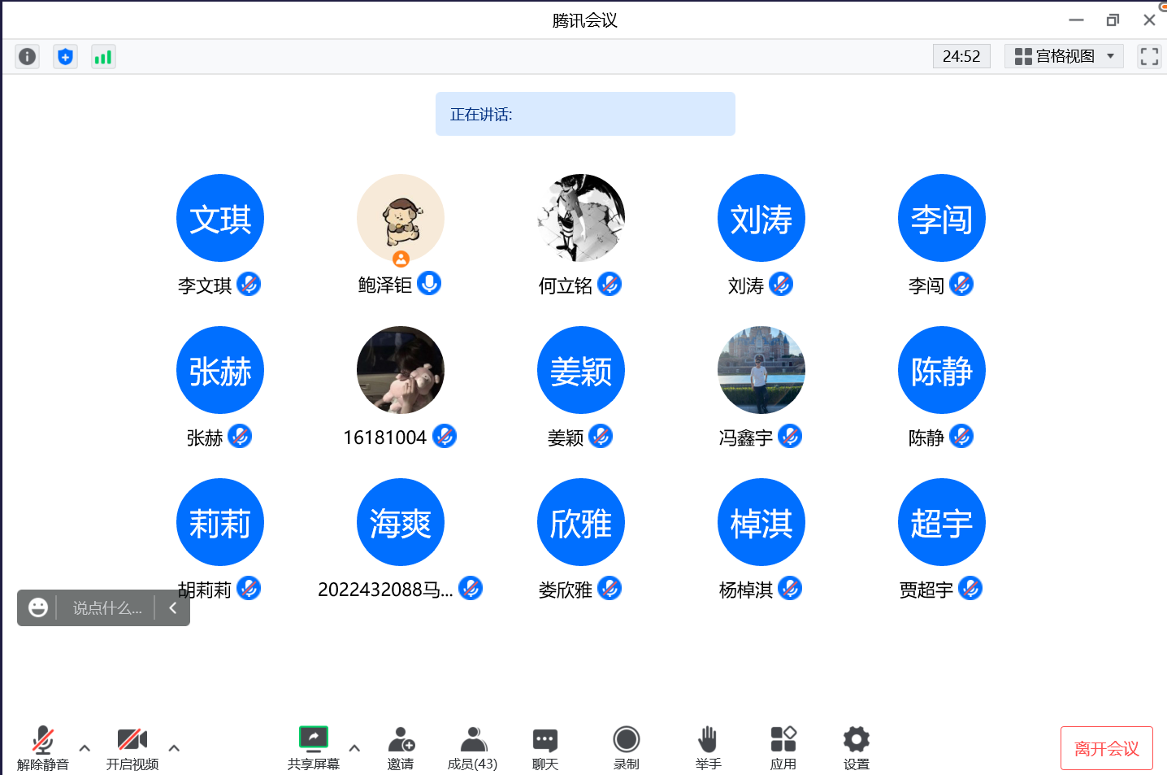
Task: Click the 说点什么 chat input field
Action: tap(107, 608)
